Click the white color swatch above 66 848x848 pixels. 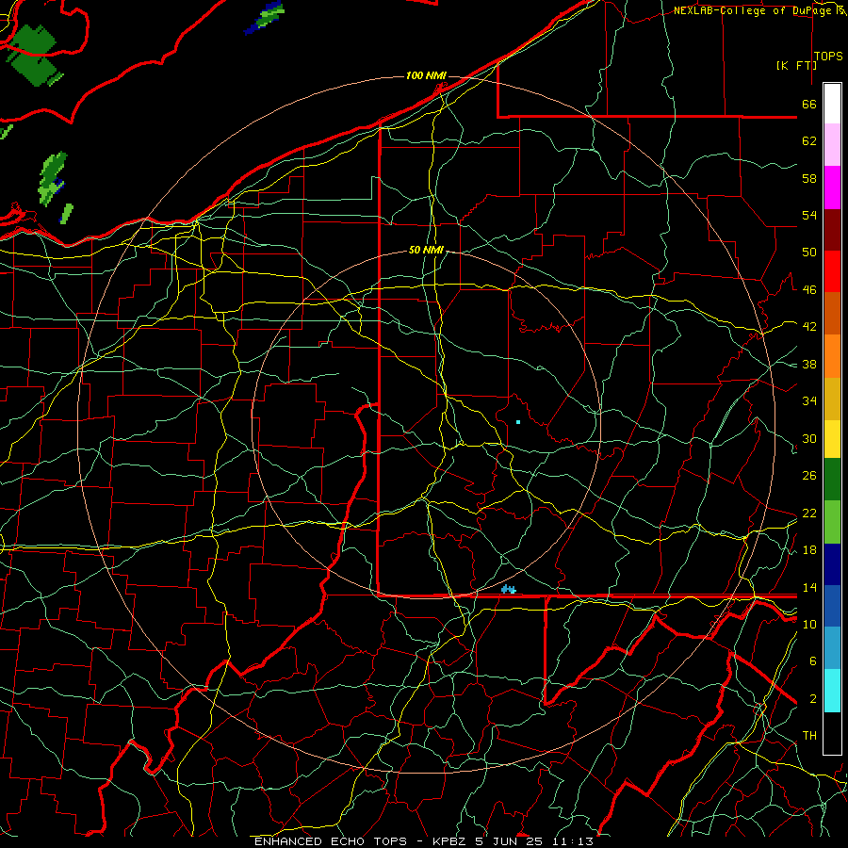point(832,104)
